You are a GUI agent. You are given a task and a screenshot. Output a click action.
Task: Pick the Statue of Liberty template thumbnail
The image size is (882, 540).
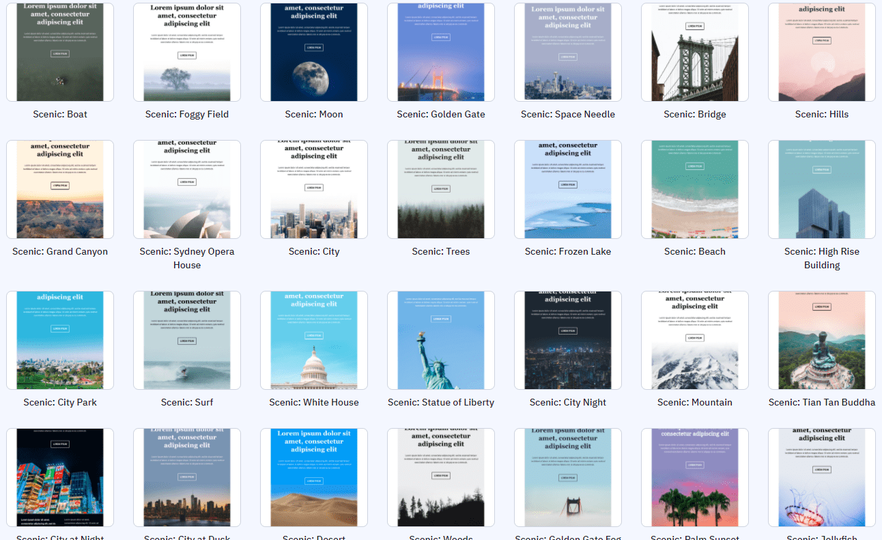(x=441, y=341)
